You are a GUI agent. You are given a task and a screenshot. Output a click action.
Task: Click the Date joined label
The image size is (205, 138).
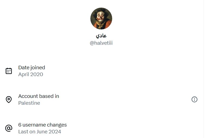point(32,68)
